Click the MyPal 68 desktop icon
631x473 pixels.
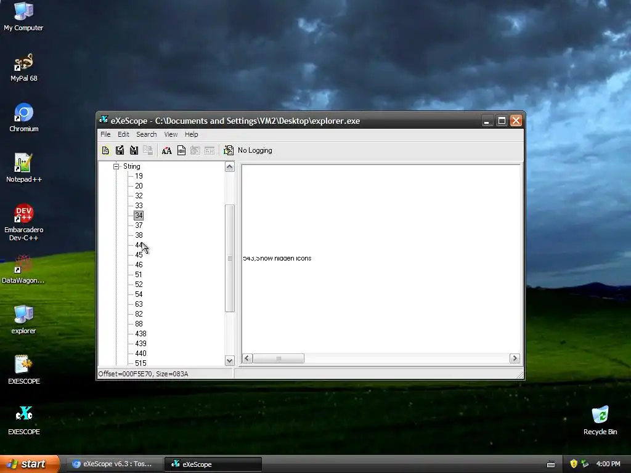click(24, 68)
